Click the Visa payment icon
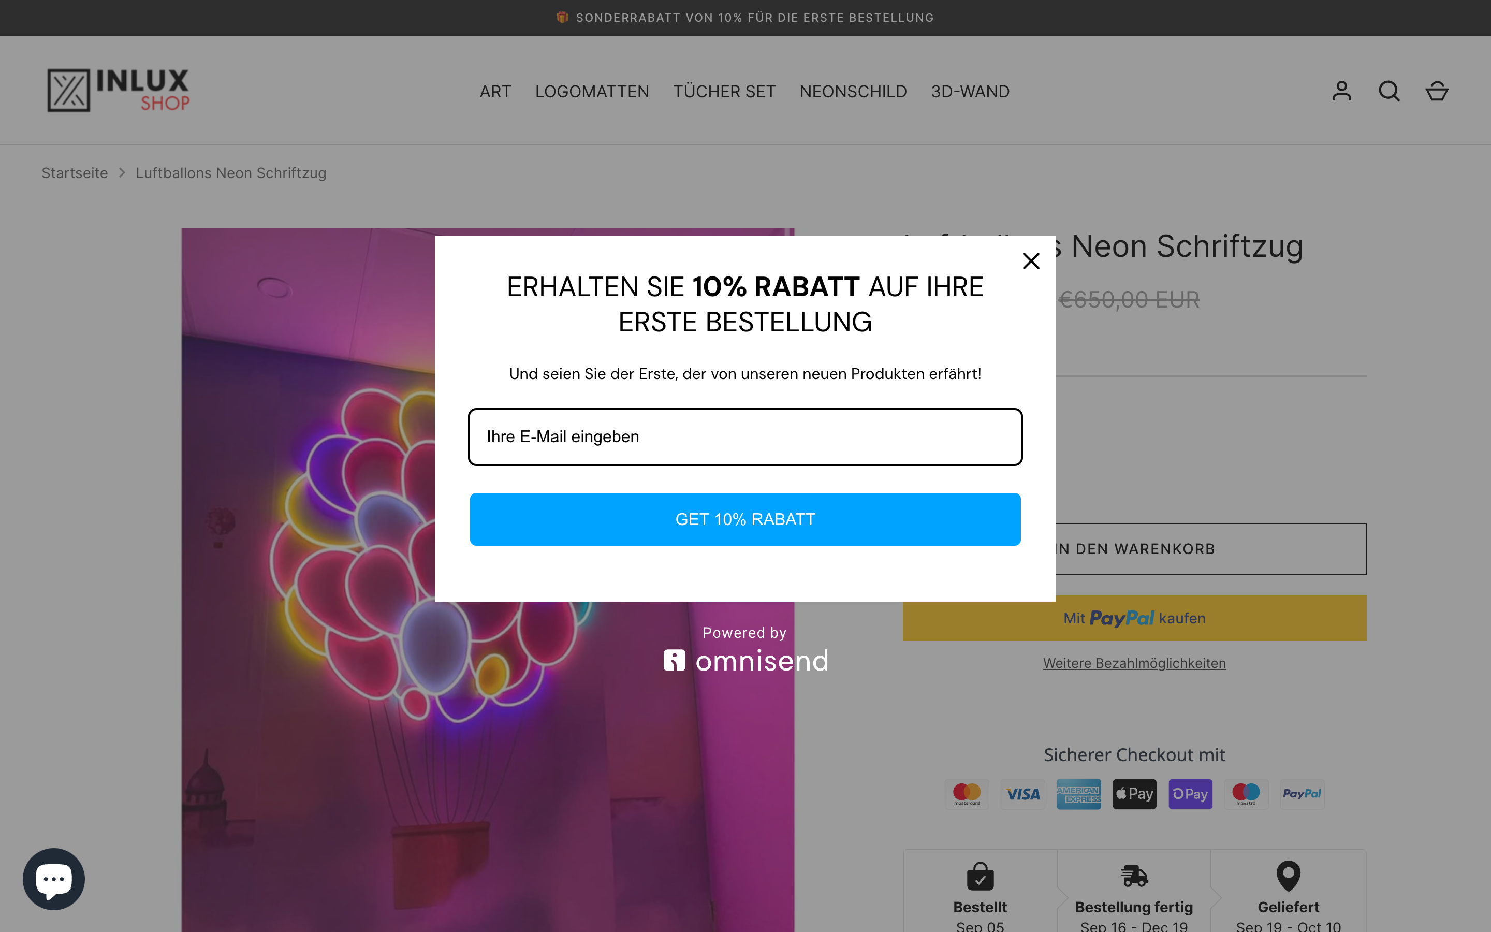Image resolution: width=1491 pixels, height=932 pixels. (1023, 794)
